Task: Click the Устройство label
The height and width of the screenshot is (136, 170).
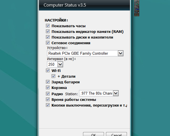Action: tap(57, 48)
